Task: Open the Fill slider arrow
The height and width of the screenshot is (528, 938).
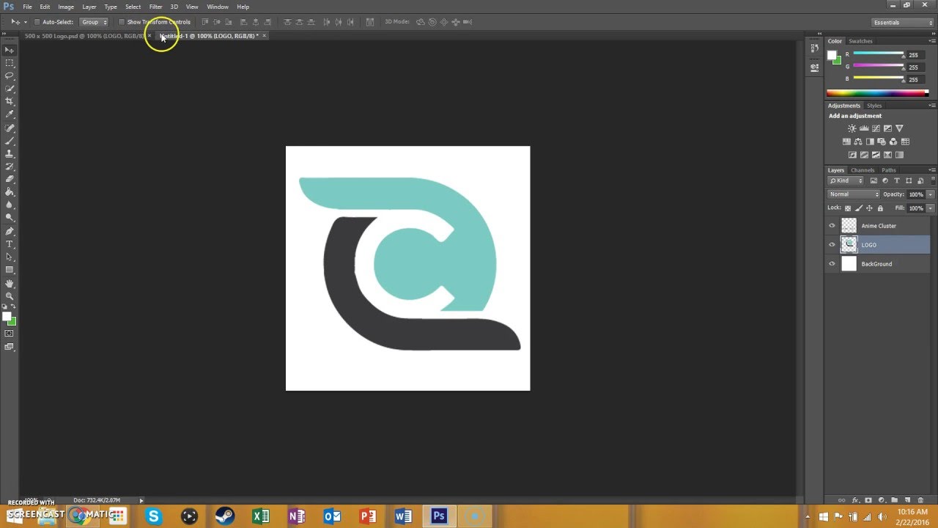Action: point(931,208)
